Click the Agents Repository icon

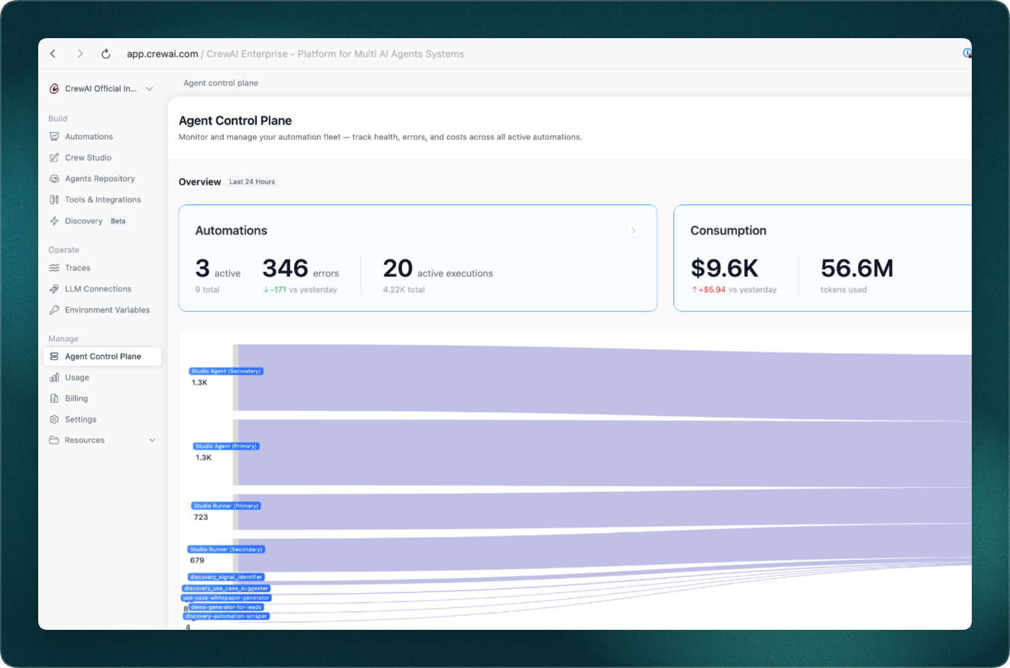[x=54, y=179]
